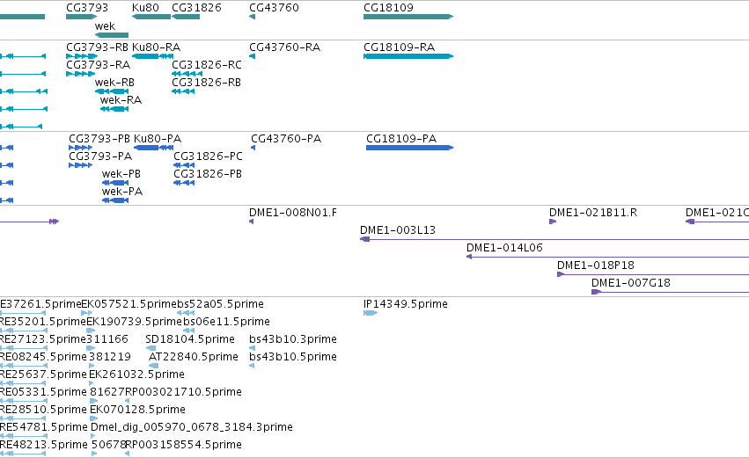Screen dimensions: 749x458
Task: Select protein CG31826-PB
Action: (x=208, y=174)
